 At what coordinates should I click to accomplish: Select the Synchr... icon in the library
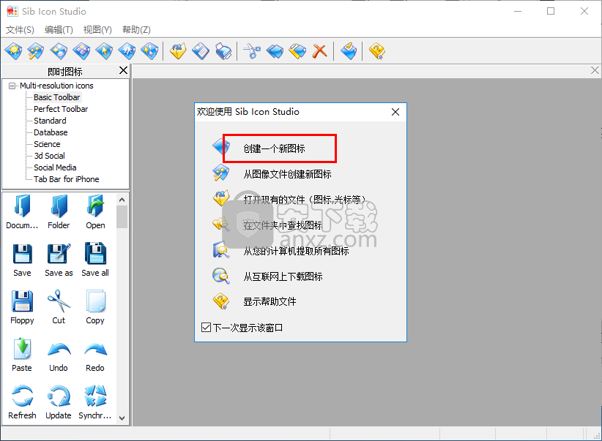pyautogui.click(x=95, y=402)
